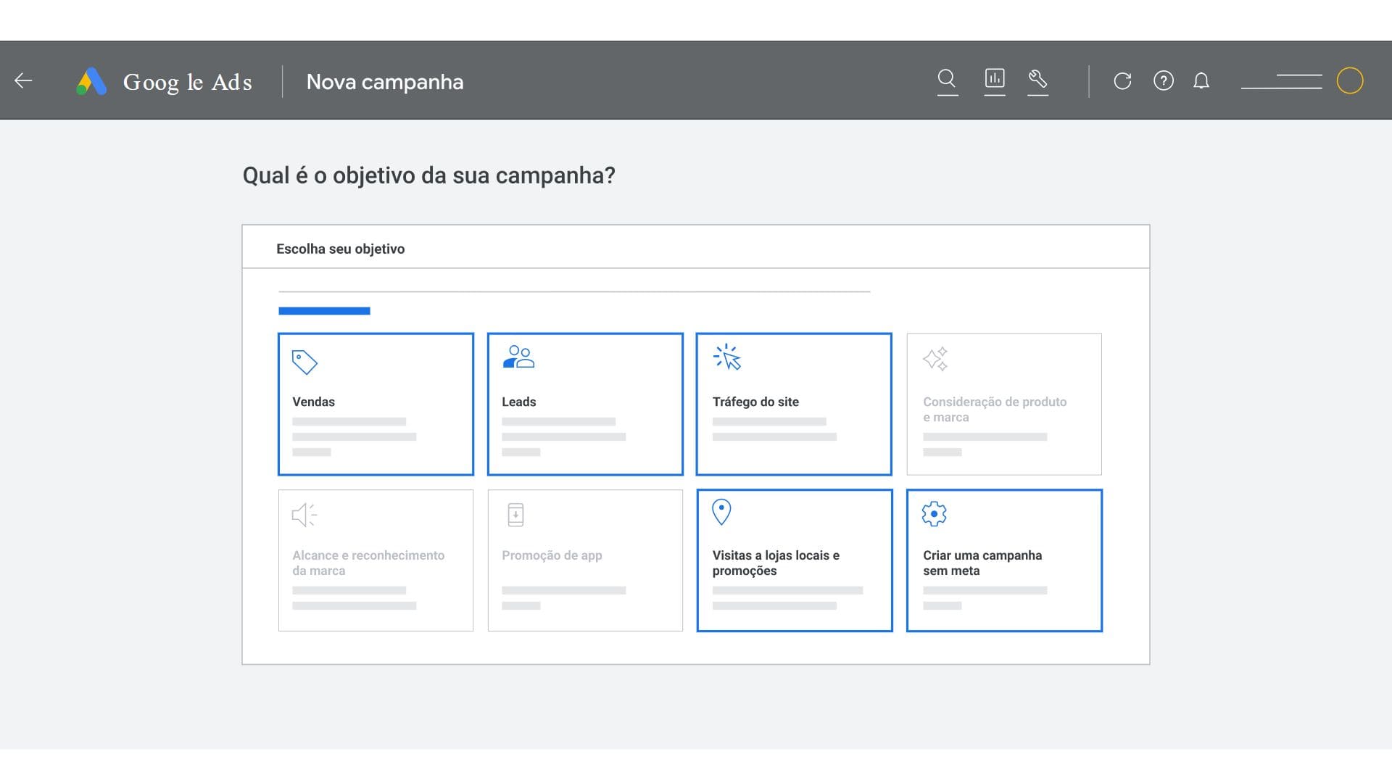Click the Escolha seu objetivo header
The image size is (1392, 783).
[x=340, y=249]
